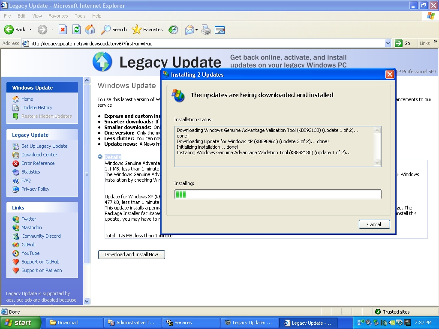Screen dimensions: 439x329
Task: Click the Set Up Legacy Update link
Action: point(45,146)
